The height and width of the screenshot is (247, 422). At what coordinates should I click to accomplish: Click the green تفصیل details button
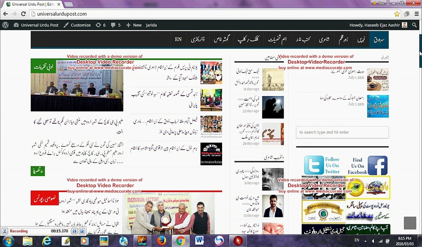[x=38, y=171]
